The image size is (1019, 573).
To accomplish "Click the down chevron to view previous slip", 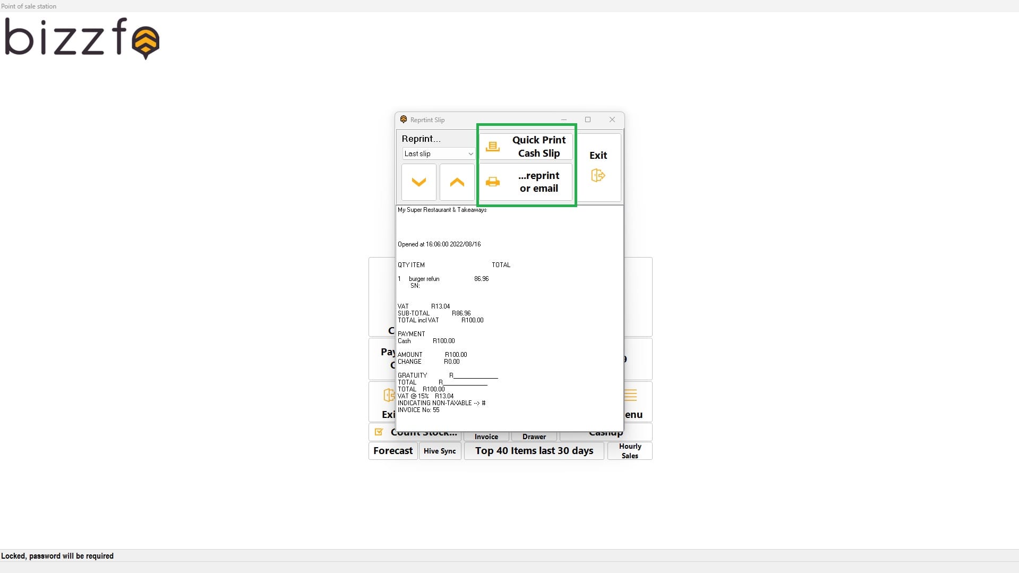I will tap(418, 182).
